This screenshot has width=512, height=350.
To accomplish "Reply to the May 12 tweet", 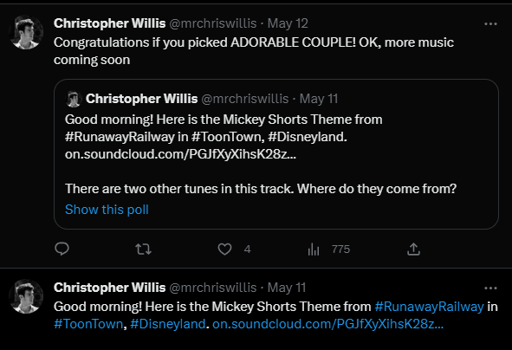I will [62, 250].
